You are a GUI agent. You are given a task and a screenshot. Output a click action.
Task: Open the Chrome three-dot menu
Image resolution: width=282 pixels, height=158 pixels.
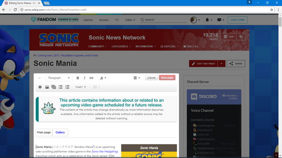click(x=278, y=10)
